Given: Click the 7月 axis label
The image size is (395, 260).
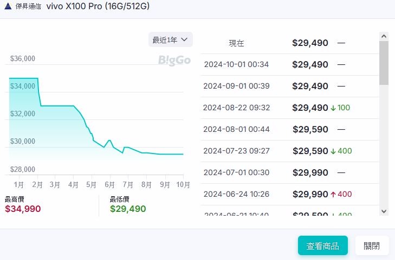Looking at the screenshot, I should (128, 185).
